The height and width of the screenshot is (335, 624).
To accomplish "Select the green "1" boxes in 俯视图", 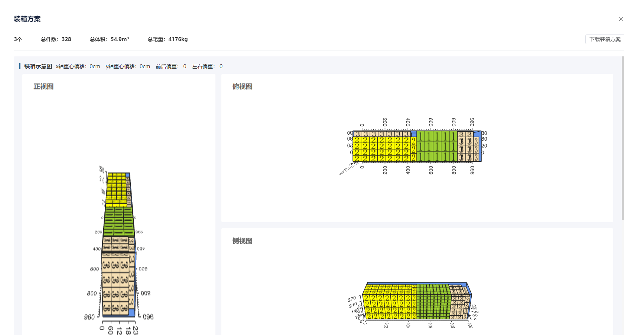I will pyautogui.click(x=437, y=146).
